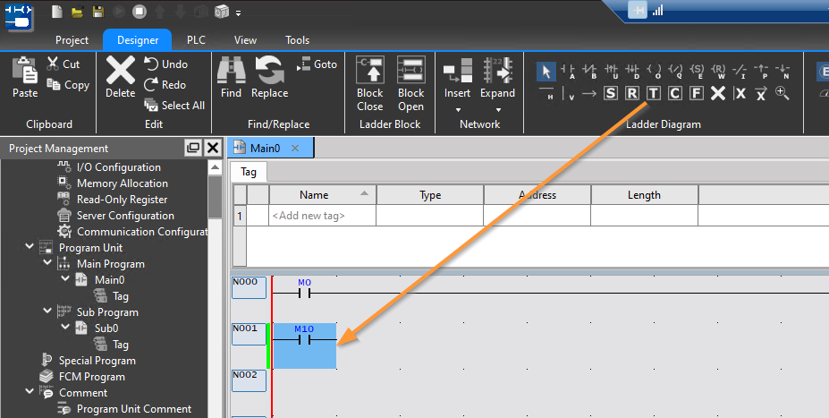Click the zoom magnifier ladder icon
The height and width of the screenshot is (418, 829).
pos(782,93)
